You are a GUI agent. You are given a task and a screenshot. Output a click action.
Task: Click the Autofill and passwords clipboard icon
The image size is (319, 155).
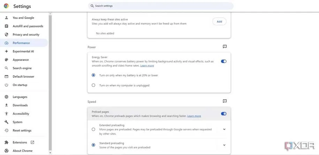pyautogui.click(x=6, y=26)
